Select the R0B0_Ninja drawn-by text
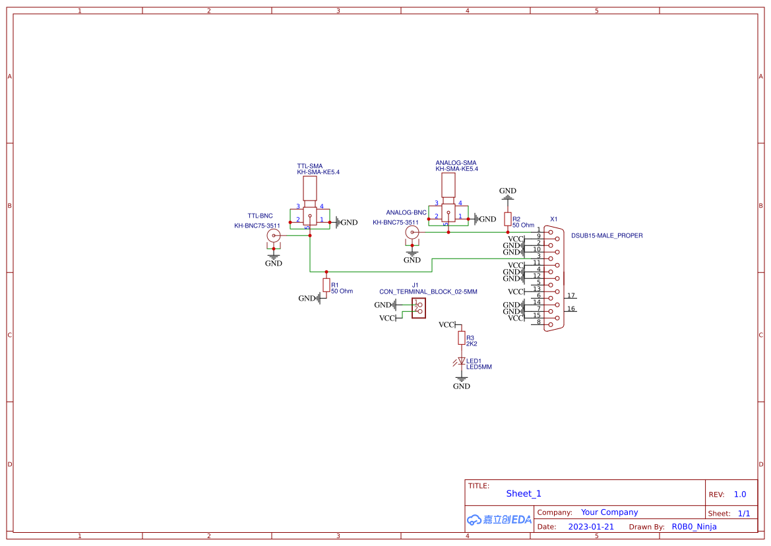 click(694, 526)
